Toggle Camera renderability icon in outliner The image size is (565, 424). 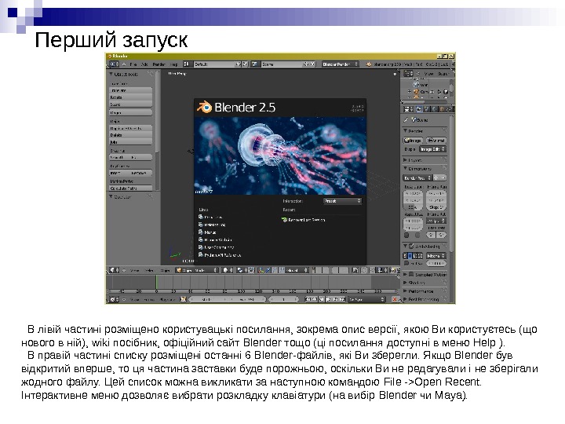click(x=446, y=92)
